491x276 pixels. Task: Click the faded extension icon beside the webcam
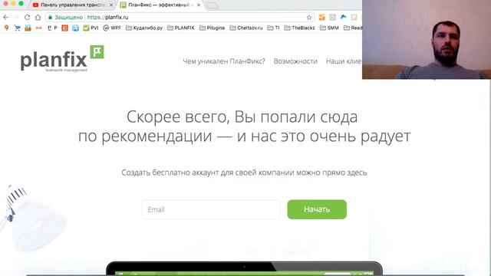[354, 17]
